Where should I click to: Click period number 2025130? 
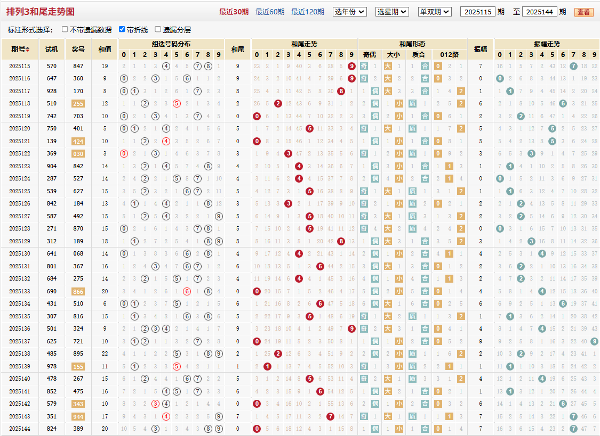click(20, 253)
